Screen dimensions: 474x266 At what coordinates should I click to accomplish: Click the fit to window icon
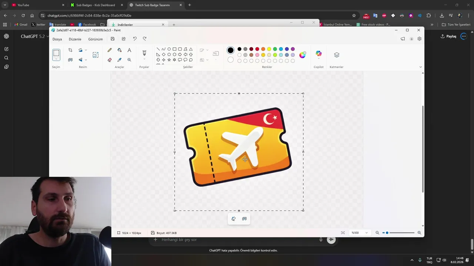click(x=343, y=233)
